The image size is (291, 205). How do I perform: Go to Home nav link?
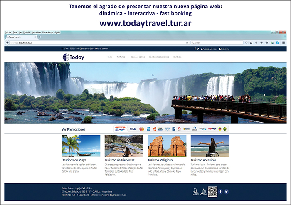[109, 57]
